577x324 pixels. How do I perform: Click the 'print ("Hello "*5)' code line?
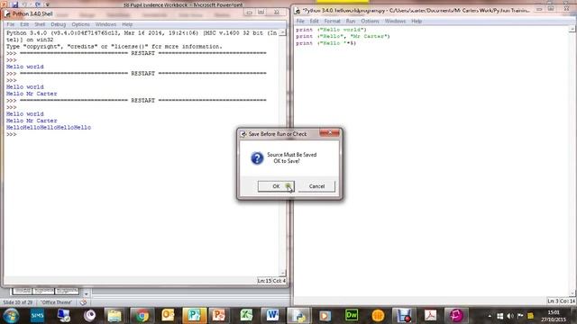(x=326, y=43)
